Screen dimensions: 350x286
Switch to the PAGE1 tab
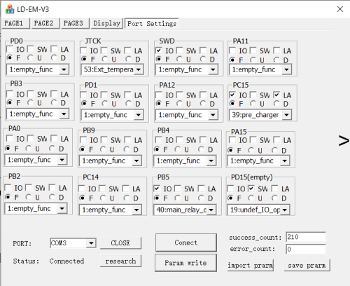pos(16,23)
